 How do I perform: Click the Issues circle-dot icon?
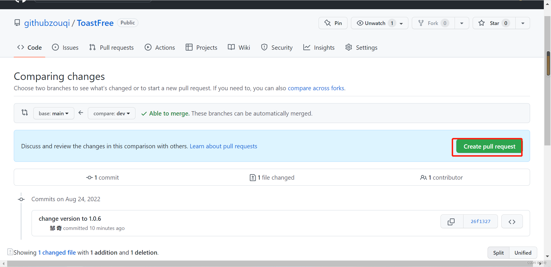click(x=55, y=47)
